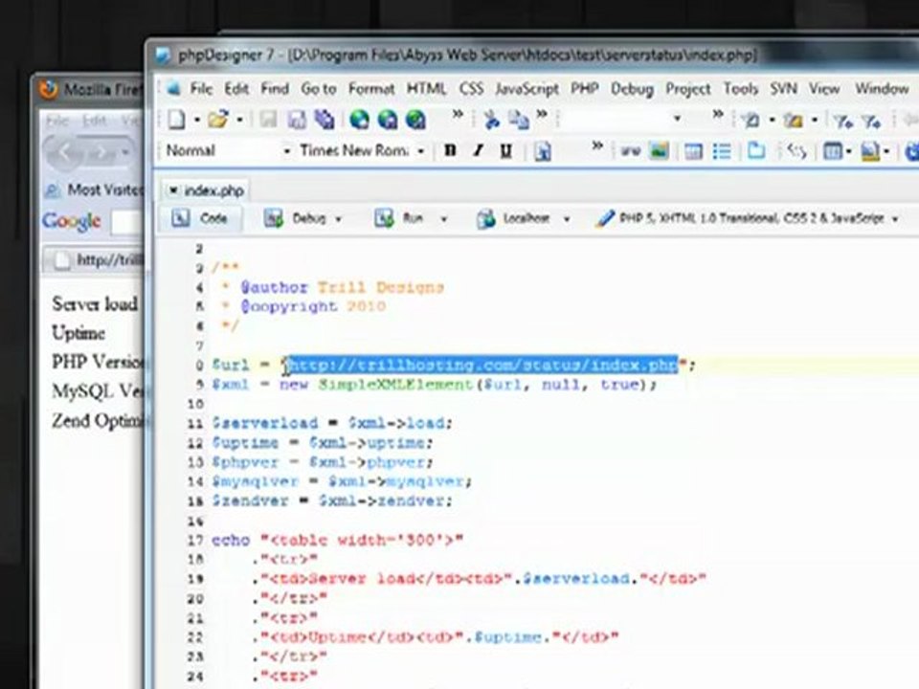Image resolution: width=919 pixels, height=689 pixels.
Task: Expand the Times New Roman font dropdown
Action: click(x=421, y=151)
